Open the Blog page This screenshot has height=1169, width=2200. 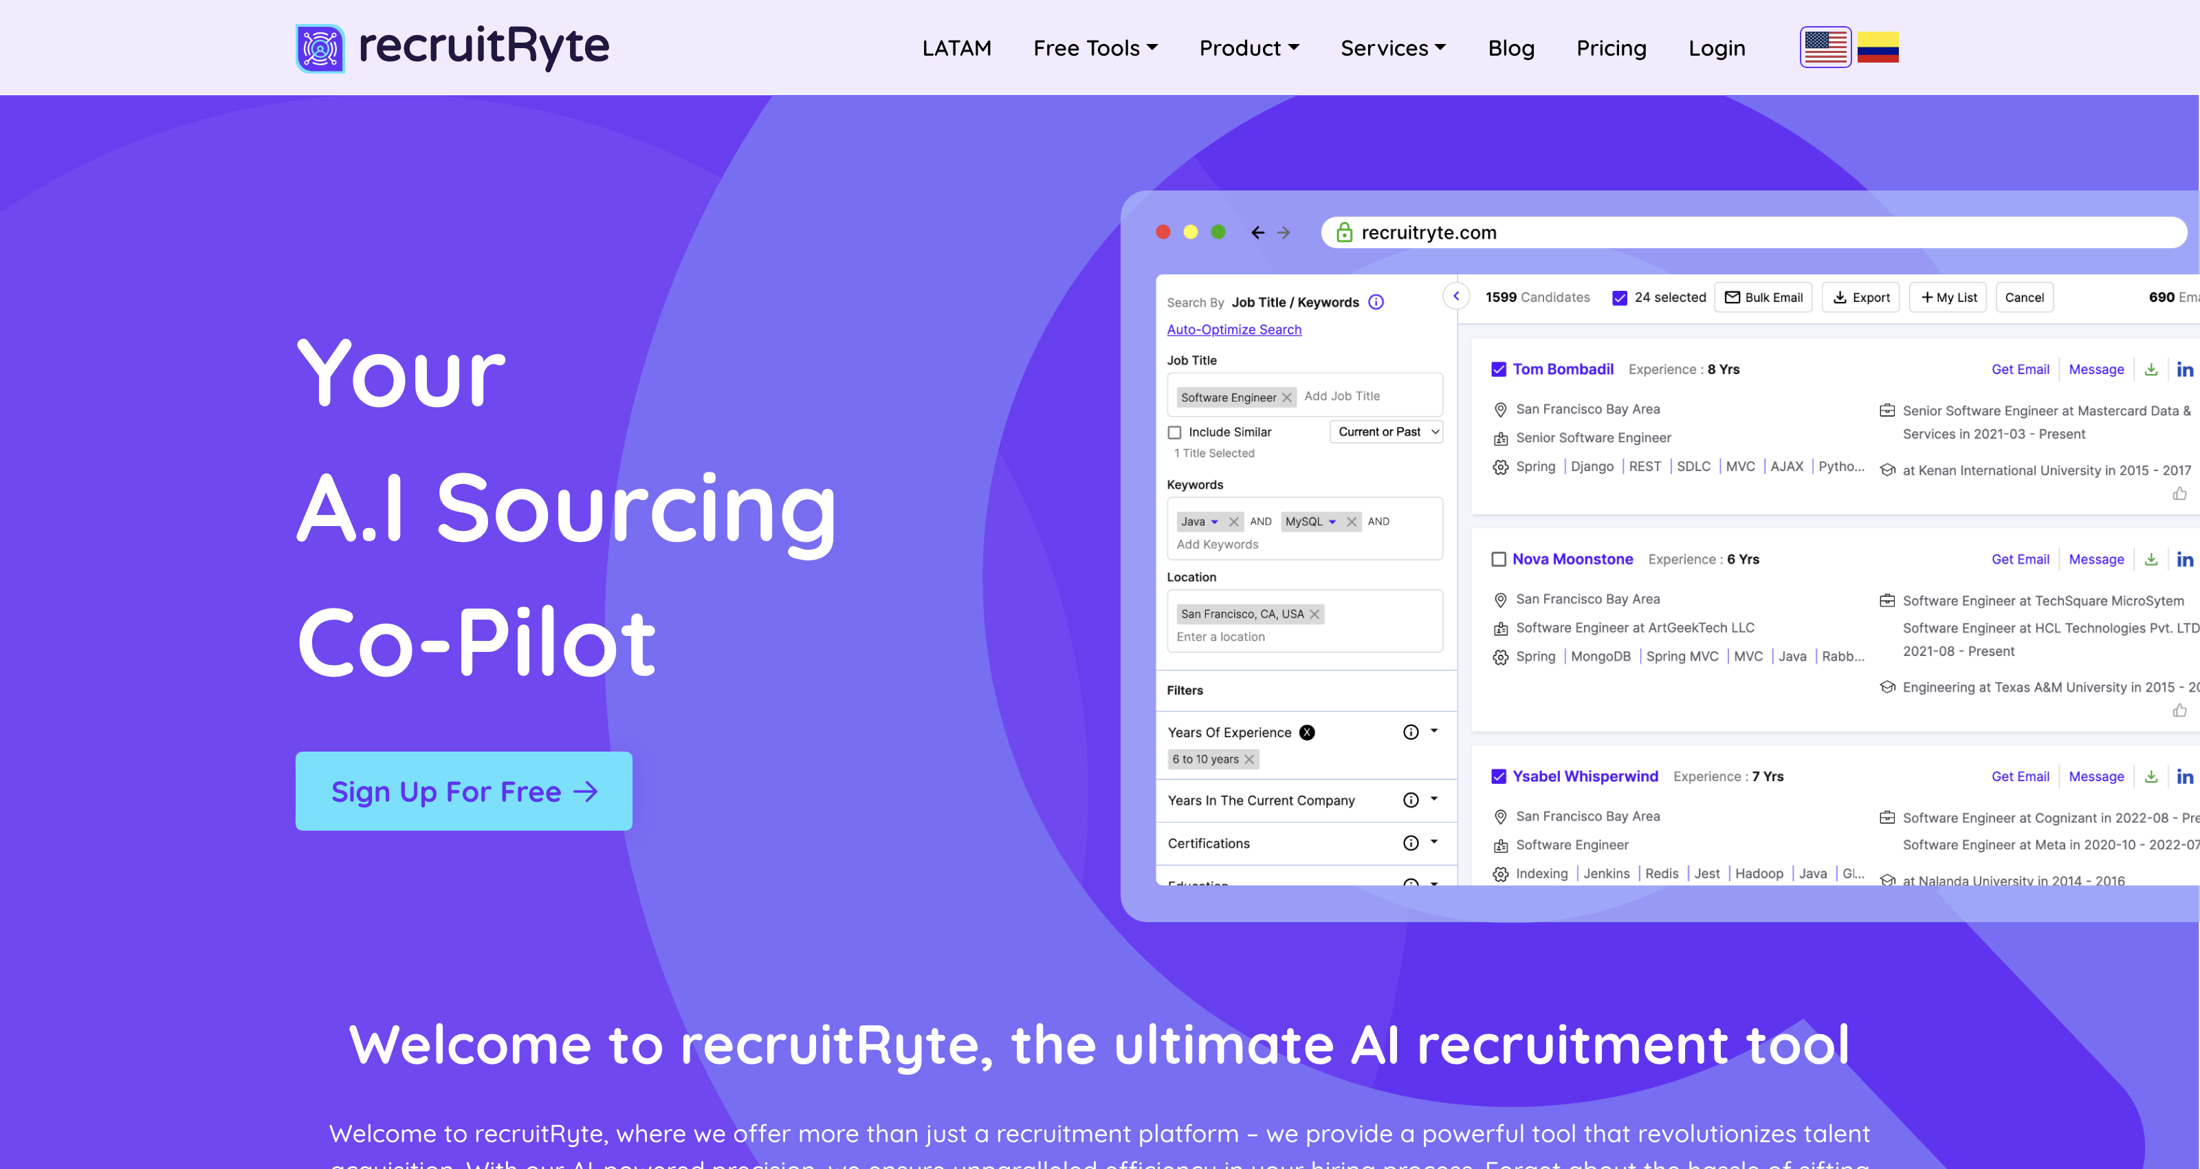click(1511, 48)
